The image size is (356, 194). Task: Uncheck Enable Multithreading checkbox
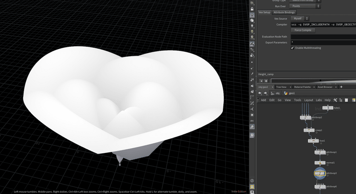(292, 48)
